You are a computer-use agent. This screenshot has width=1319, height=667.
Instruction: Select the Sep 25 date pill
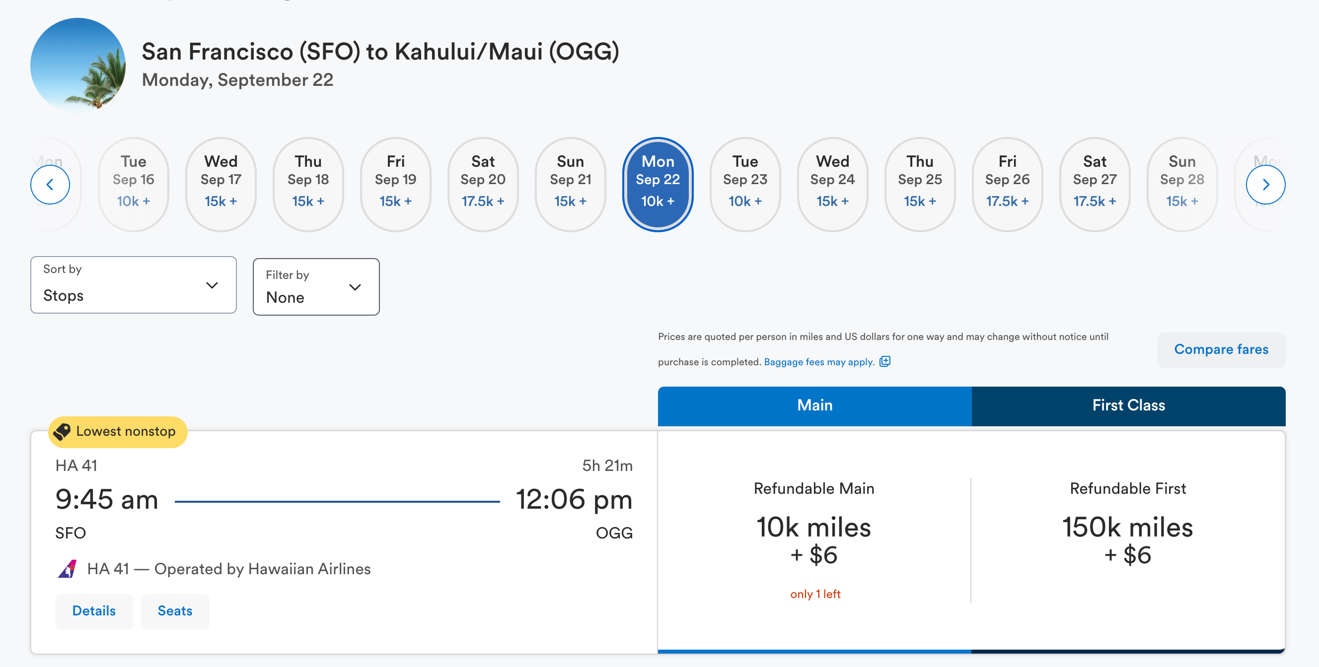920,184
